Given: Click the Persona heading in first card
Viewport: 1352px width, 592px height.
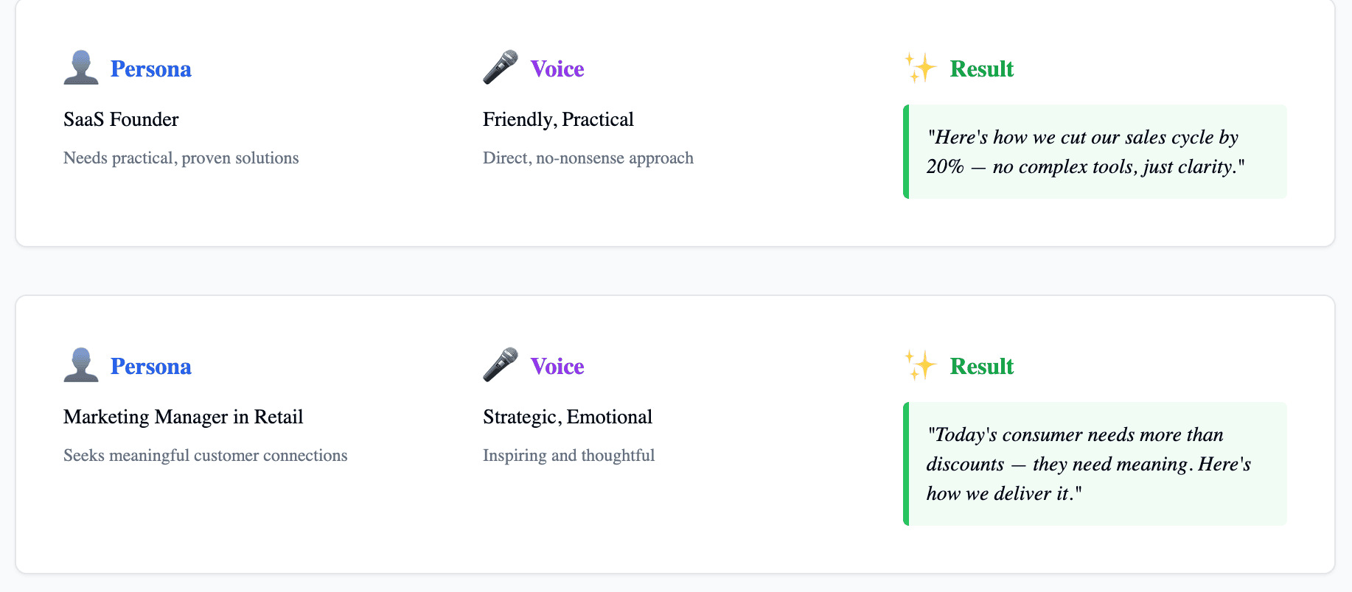Looking at the screenshot, I should pos(151,69).
